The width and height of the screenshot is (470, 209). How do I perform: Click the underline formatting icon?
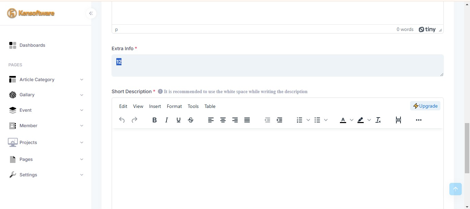179,120
